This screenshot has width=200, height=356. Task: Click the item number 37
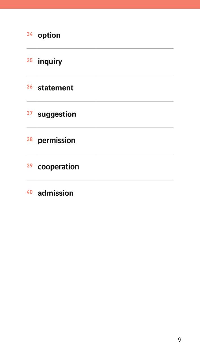(30, 113)
